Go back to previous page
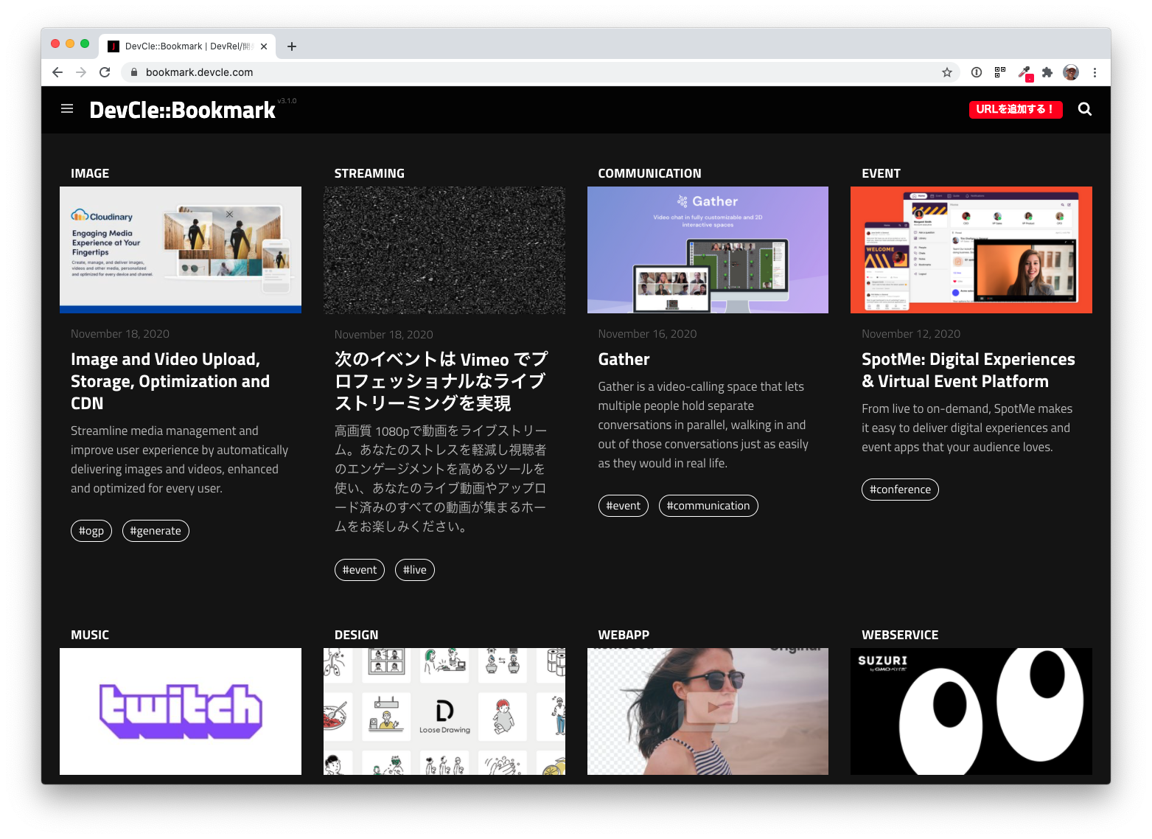 (x=57, y=72)
